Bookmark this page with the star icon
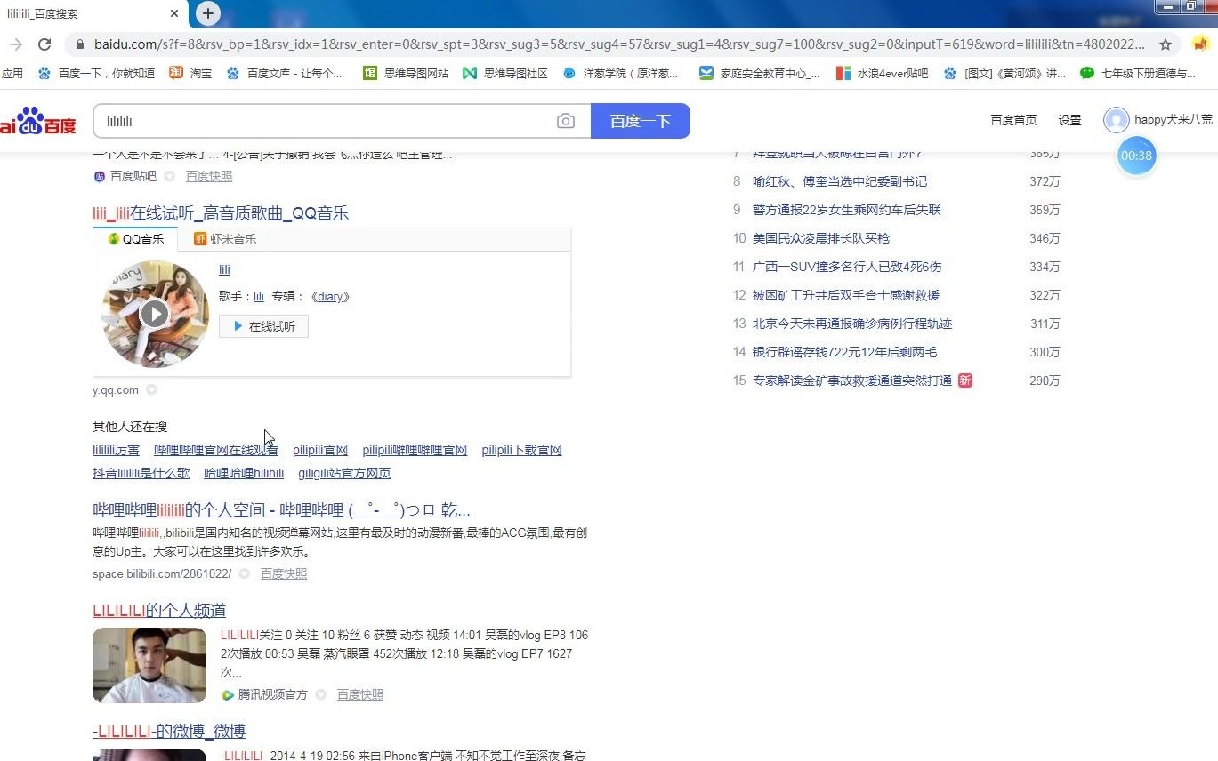The image size is (1218, 761). (1166, 44)
